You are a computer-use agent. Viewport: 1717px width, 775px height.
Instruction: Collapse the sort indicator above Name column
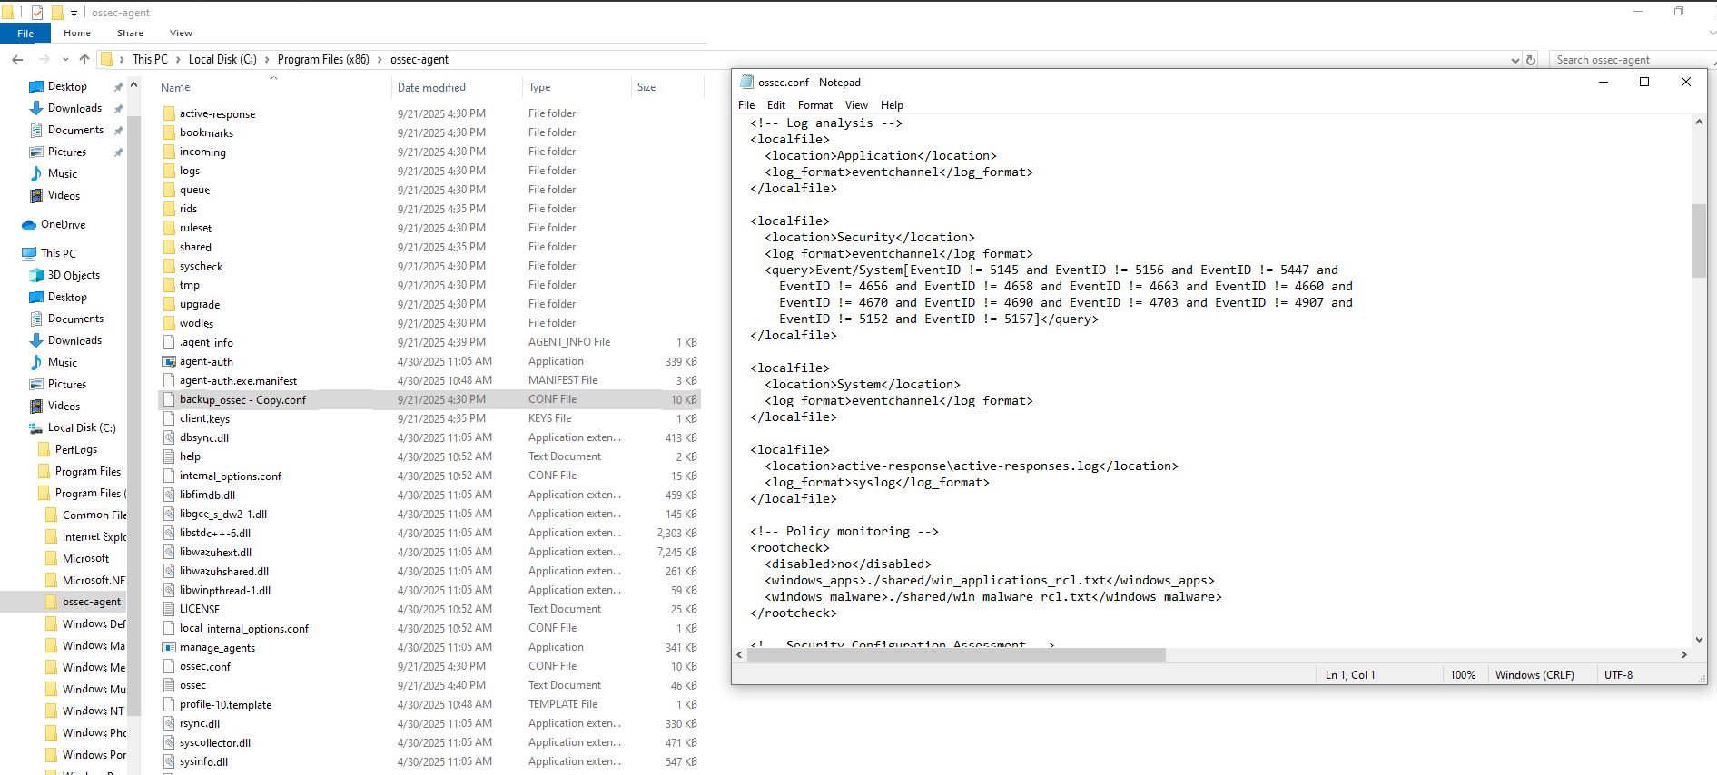click(x=273, y=78)
